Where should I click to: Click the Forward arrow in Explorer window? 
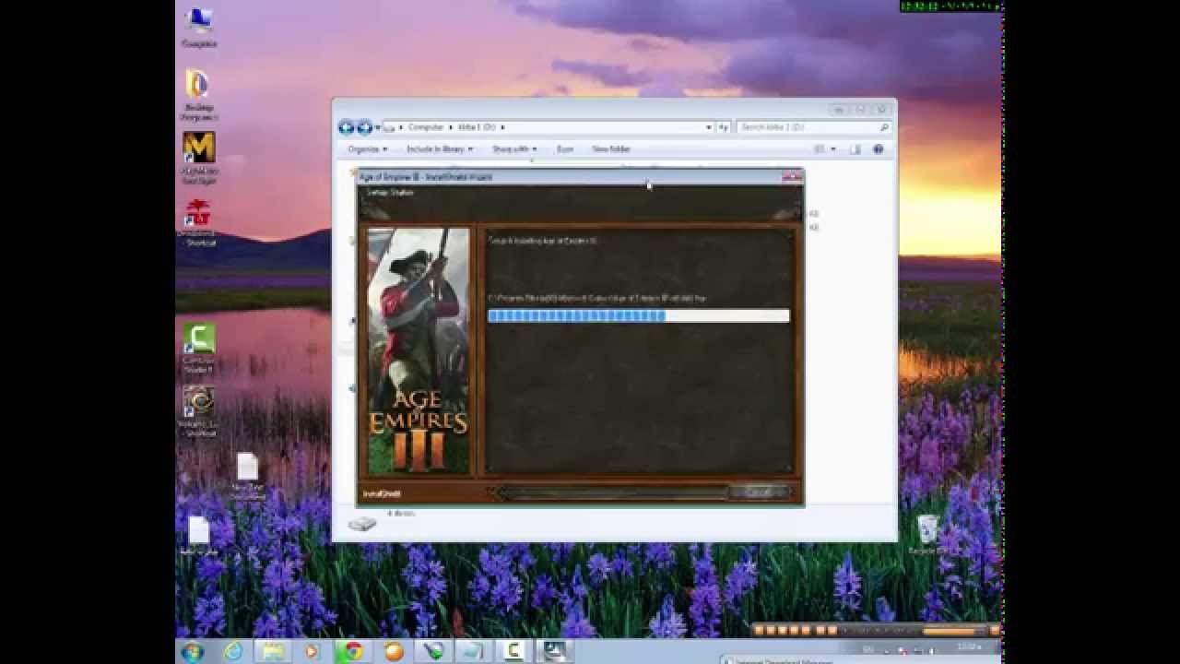pyautogui.click(x=364, y=127)
